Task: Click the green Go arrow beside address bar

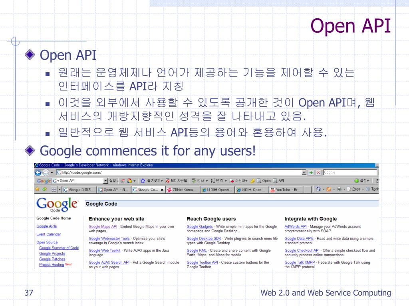Action: pyautogui.click(x=311, y=173)
